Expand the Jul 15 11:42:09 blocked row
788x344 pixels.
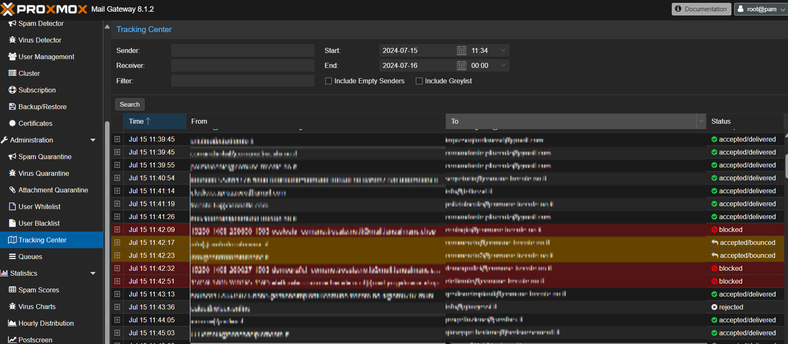pyautogui.click(x=117, y=230)
